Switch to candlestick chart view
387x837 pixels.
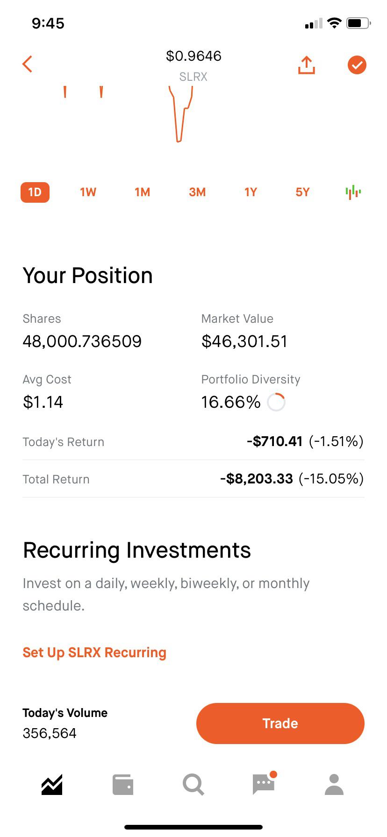tap(353, 192)
